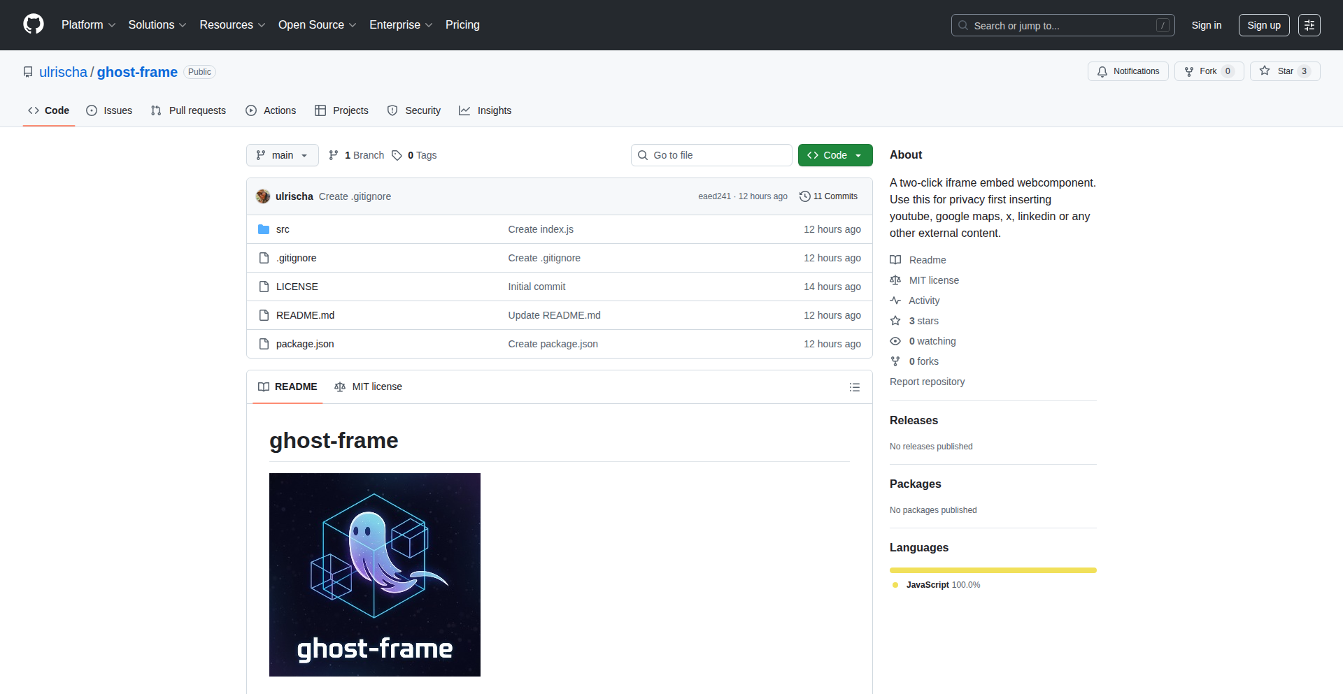
Task: Click the tags icon next to 0 Tags
Action: pos(397,155)
